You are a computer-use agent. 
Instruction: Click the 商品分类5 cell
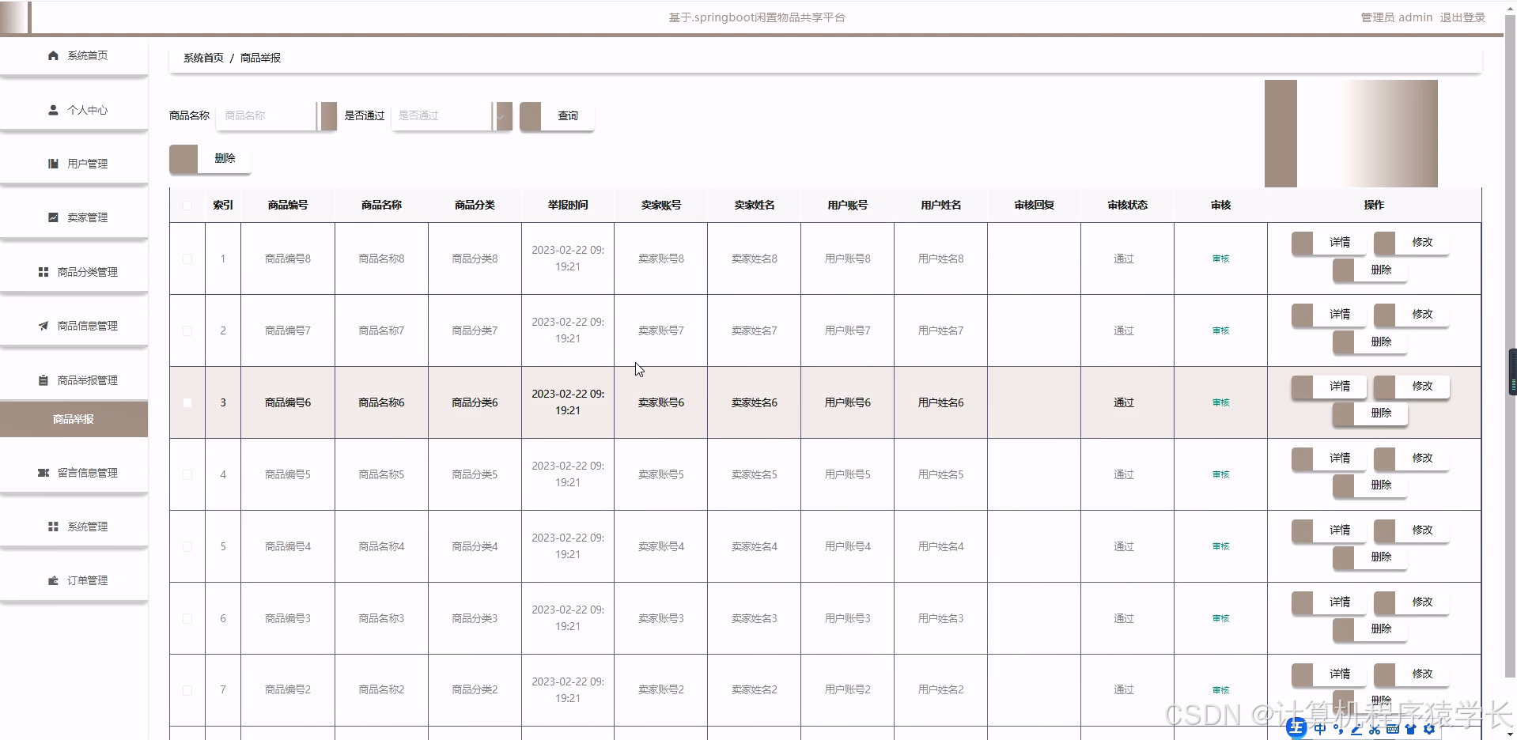[475, 474]
